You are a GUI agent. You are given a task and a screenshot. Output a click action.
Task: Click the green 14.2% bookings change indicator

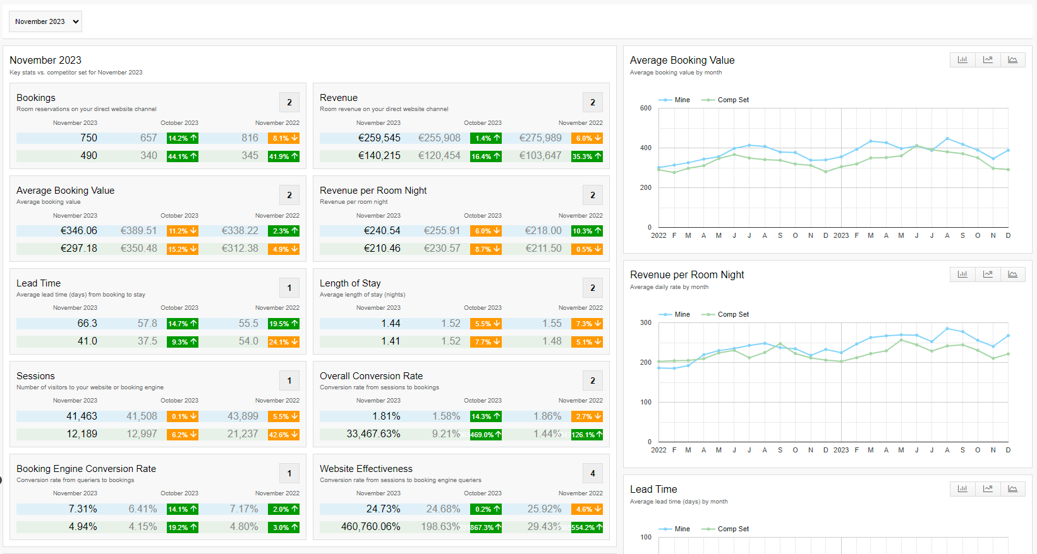click(x=183, y=138)
